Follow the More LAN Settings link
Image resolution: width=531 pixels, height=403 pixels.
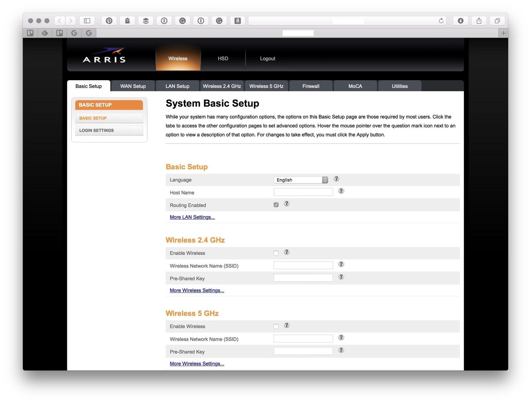click(x=192, y=217)
